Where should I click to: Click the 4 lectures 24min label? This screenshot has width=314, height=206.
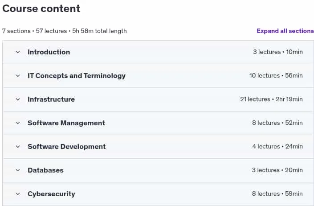277,147
